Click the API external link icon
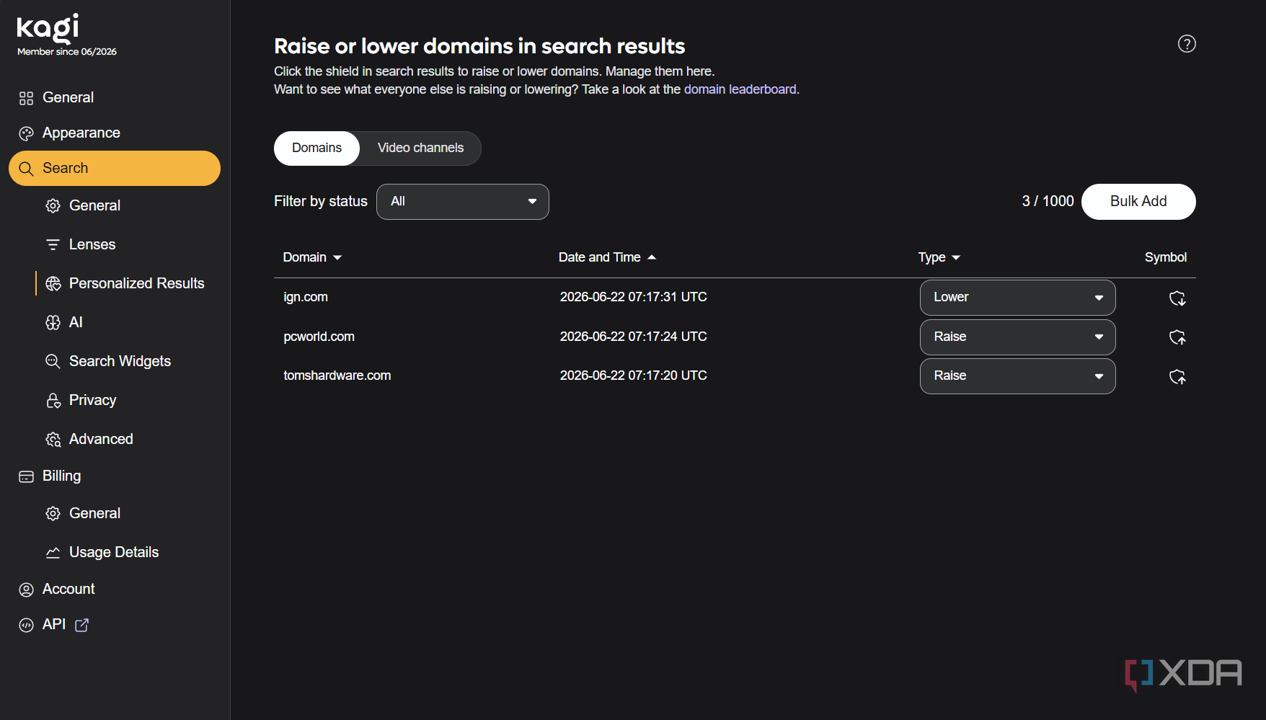 coord(82,625)
